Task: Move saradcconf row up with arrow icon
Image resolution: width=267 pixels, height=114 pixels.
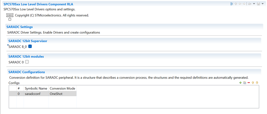Action: (253, 83)
